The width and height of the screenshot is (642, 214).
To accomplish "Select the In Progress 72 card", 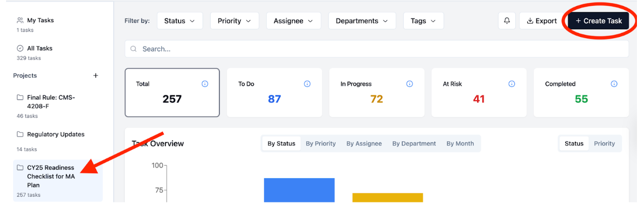I will click(x=377, y=92).
